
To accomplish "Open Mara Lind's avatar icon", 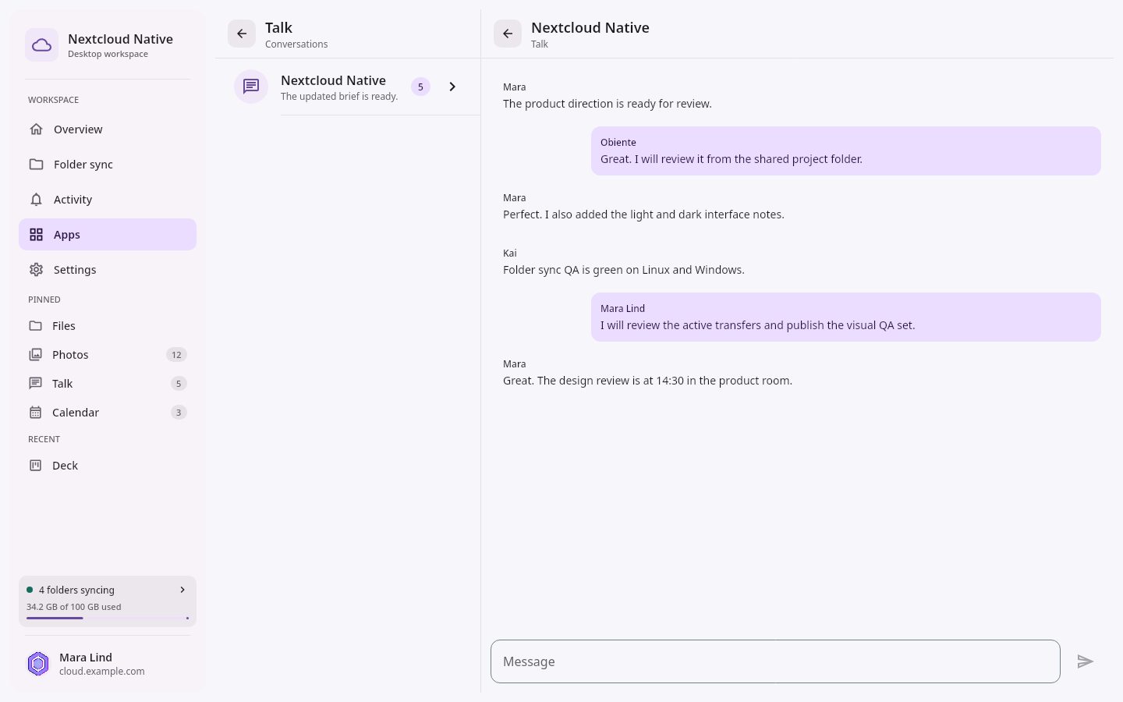I will (x=38, y=664).
